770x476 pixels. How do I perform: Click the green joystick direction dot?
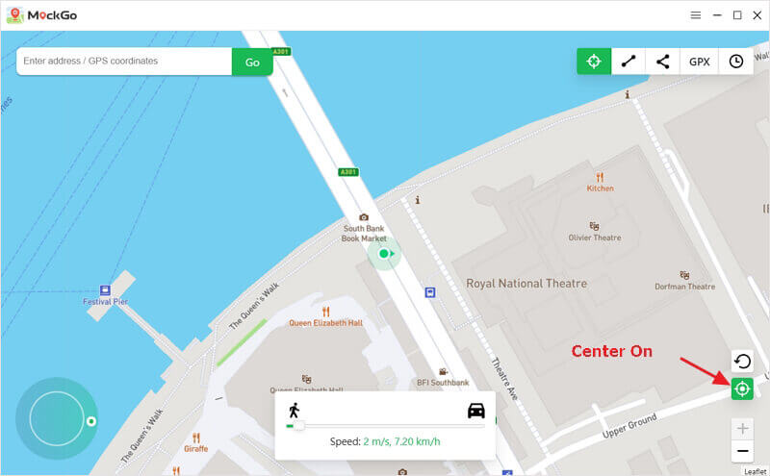click(90, 421)
